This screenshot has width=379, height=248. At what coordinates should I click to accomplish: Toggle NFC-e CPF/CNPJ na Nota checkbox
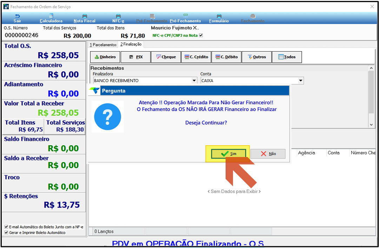(201, 35)
